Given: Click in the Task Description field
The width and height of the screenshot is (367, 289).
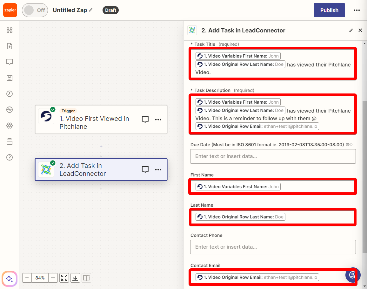Looking at the screenshot, I should (273, 114).
